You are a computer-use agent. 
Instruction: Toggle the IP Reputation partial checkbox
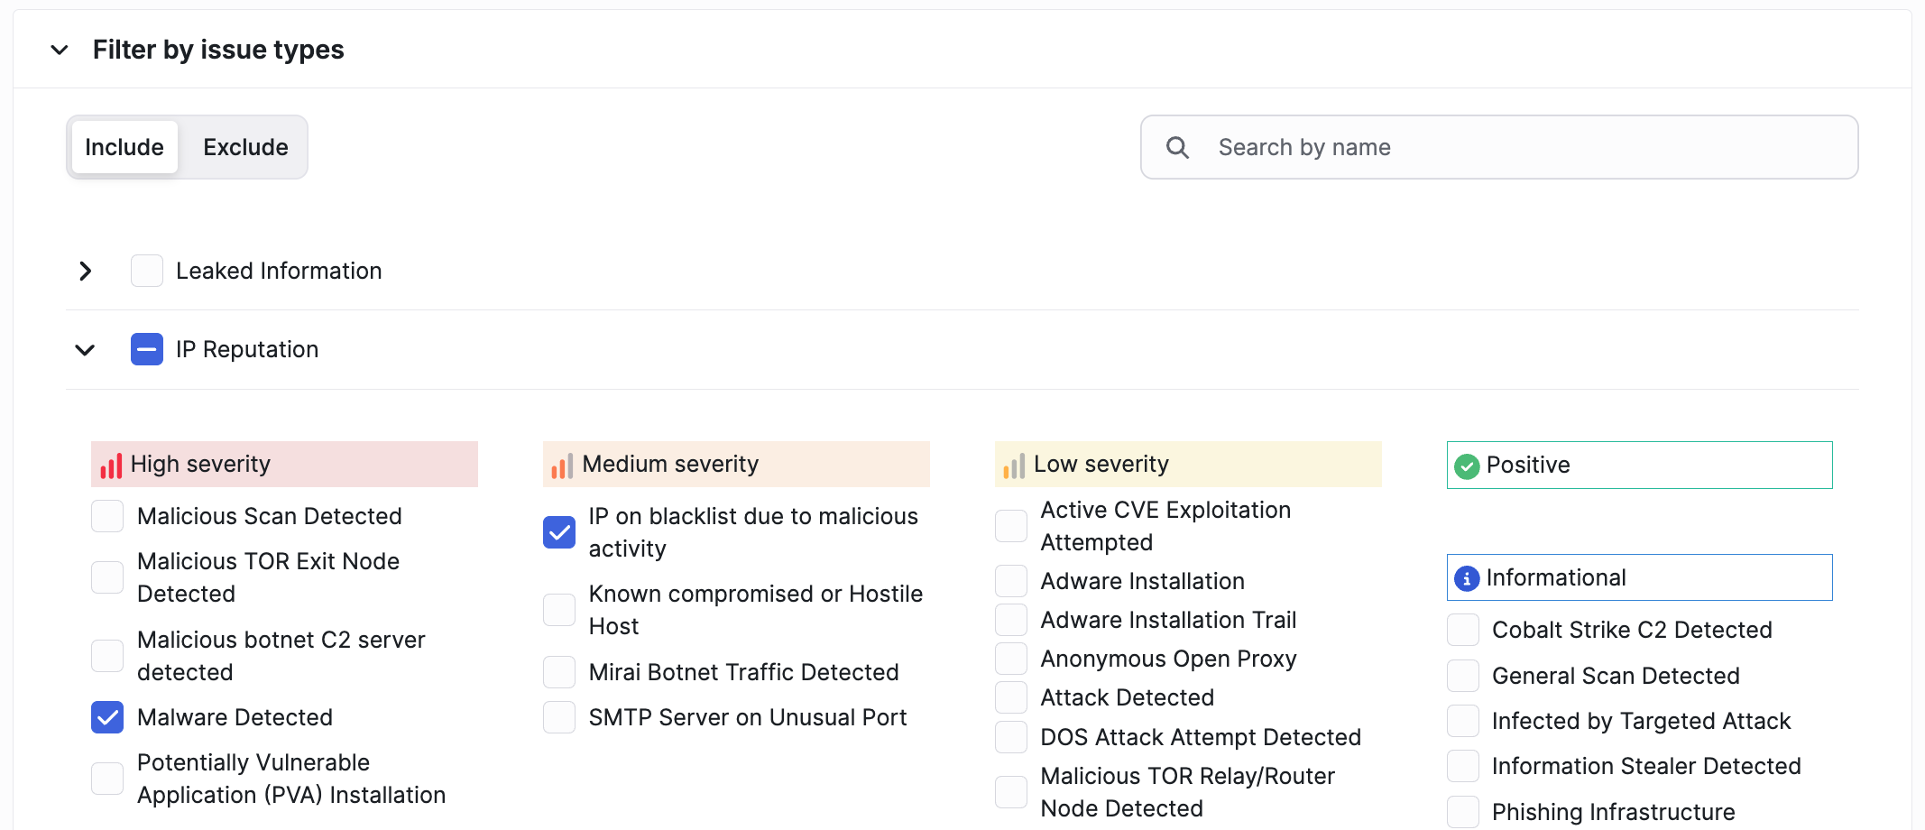[x=147, y=349]
